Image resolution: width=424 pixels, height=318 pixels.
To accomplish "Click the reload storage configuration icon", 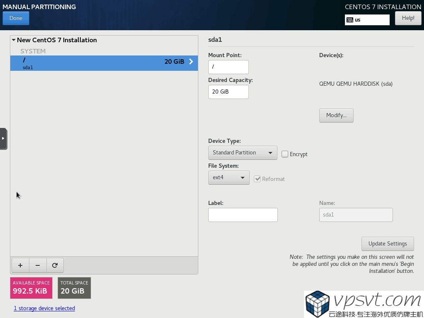I will [x=55, y=265].
